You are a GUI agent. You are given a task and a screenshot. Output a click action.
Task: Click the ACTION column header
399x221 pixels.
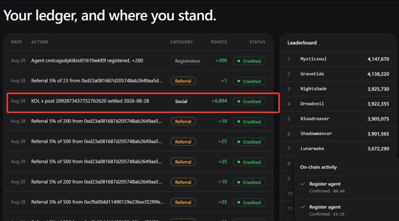tap(39, 42)
